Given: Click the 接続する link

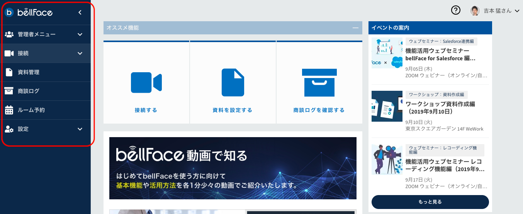Looking at the screenshot, I should (146, 110).
